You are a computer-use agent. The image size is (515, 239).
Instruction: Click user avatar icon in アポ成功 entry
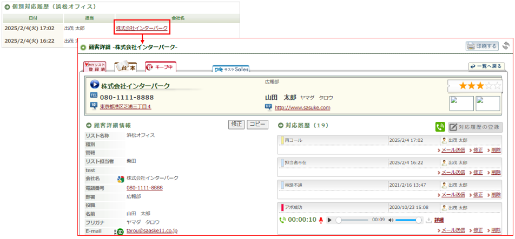click(x=444, y=207)
